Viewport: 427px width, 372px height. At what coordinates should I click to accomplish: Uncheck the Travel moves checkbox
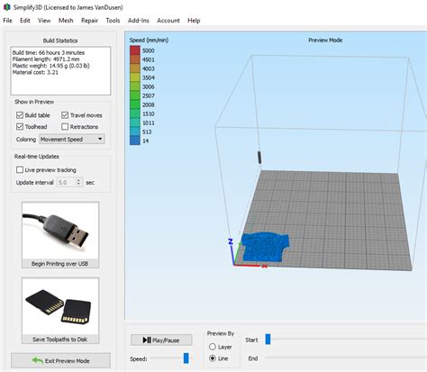coord(65,115)
